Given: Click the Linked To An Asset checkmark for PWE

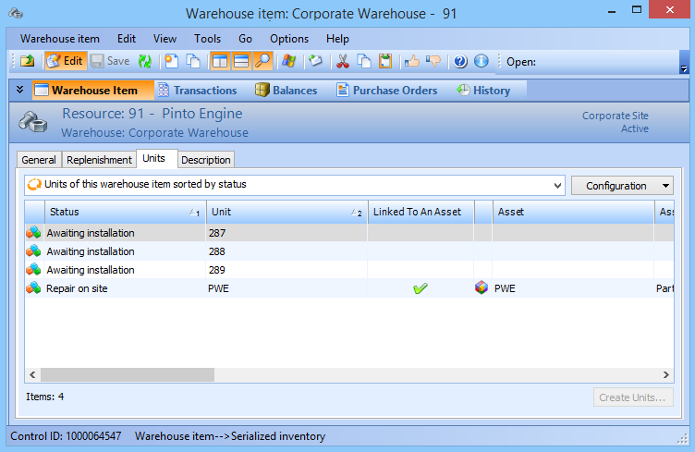Looking at the screenshot, I should point(421,288).
